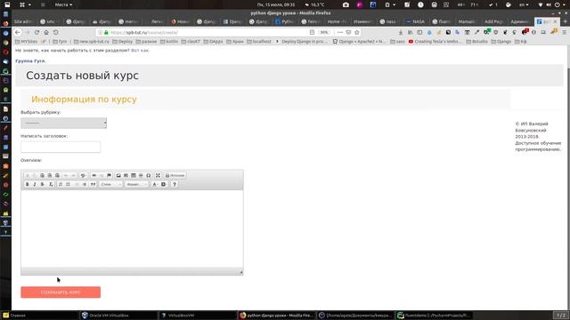Open the 'Creating Tesla's webs...' YouTube bookmark
Screen dimensions: 570x320
tap(436, 42)
